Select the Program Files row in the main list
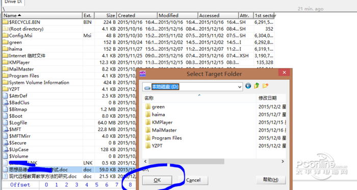This screenshot has height=190, width=357. pyautogui.click(x=69, y=76)
